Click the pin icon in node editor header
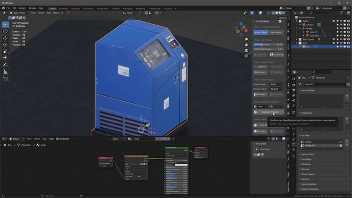This screenshot has width=352, height=198. point(173,139)
